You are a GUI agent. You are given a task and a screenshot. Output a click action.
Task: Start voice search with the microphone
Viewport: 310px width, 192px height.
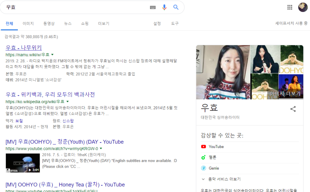coord(164,7)
